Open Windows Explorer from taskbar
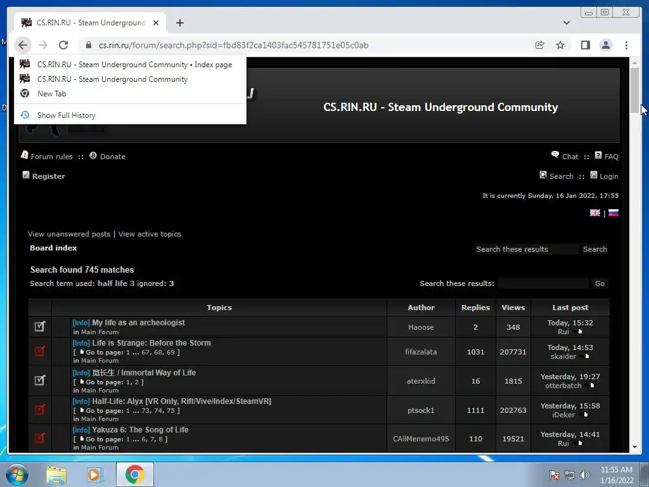Screen dimensions: 649x487 56,474
